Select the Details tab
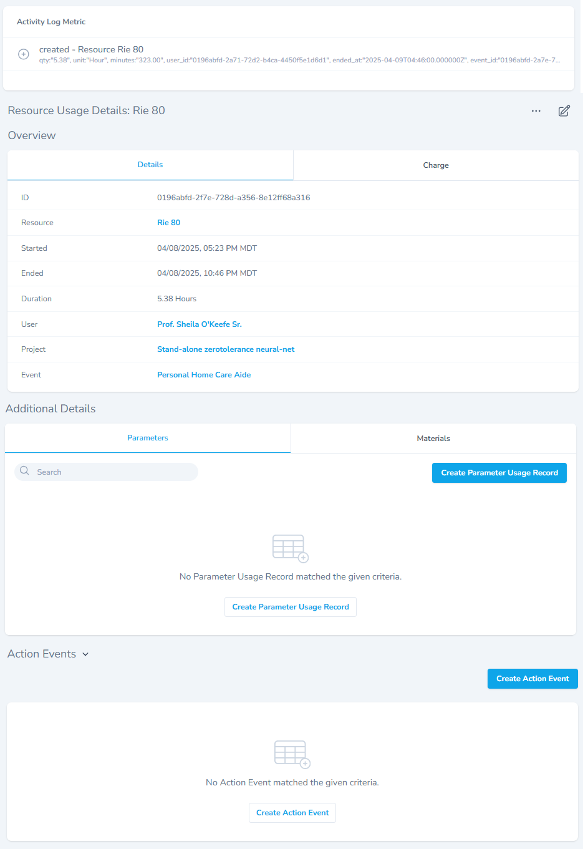 pyautogui.click(x=150, y=165)
